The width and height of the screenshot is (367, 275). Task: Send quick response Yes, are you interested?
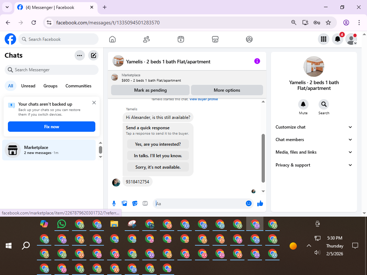click(158, 144)
